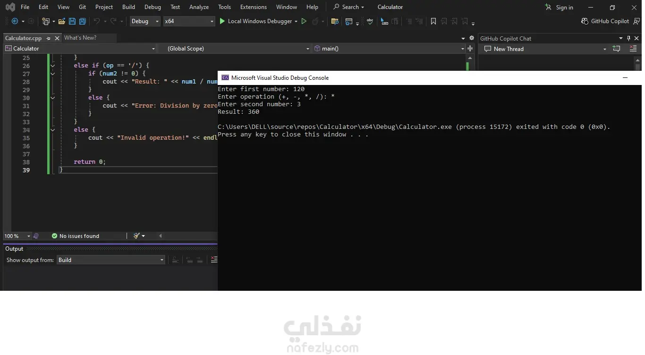Open the Debug menu

coord(153,7)
